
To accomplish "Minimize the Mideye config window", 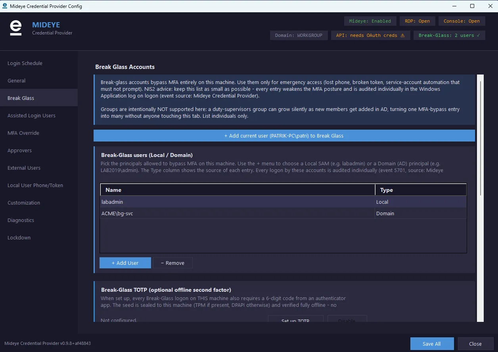I will click(454, 6).
